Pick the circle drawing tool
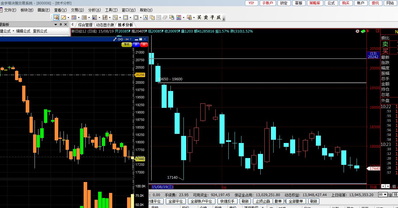 coord(136,18)
